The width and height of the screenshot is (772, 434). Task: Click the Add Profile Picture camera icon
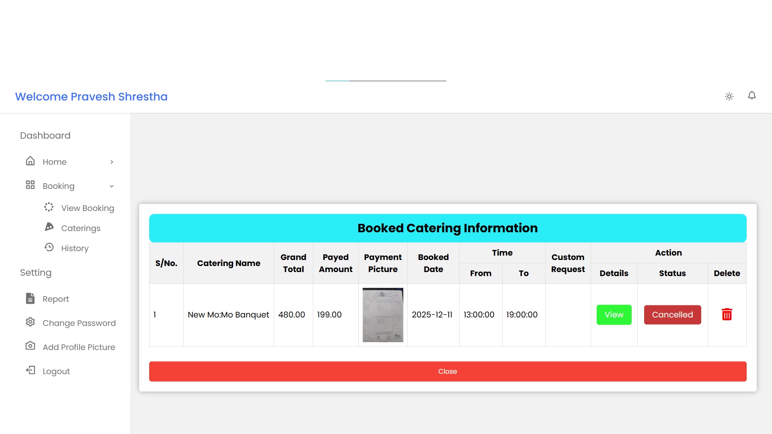coord(30,346)
